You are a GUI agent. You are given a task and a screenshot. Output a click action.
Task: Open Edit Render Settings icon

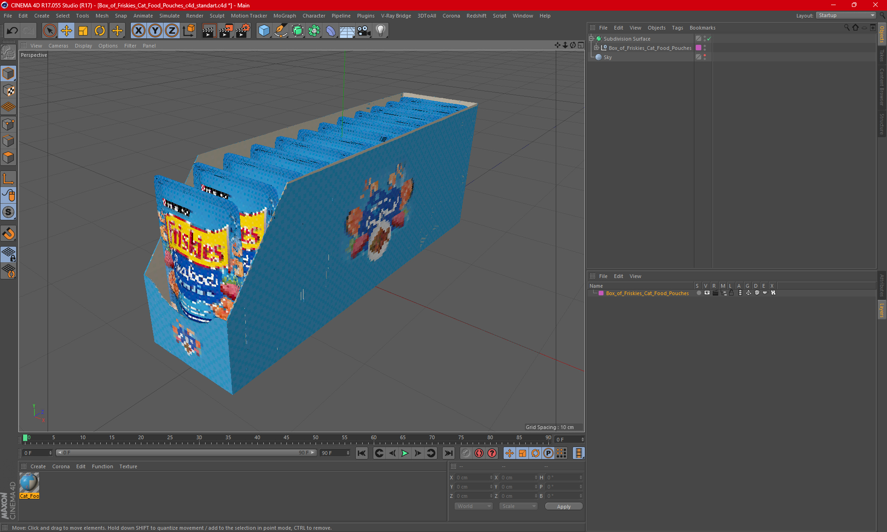[x=243, y=30]
